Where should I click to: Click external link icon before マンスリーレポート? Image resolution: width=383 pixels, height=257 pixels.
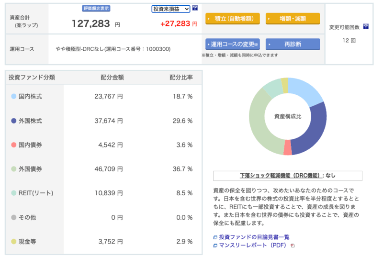tap(215, 246)
